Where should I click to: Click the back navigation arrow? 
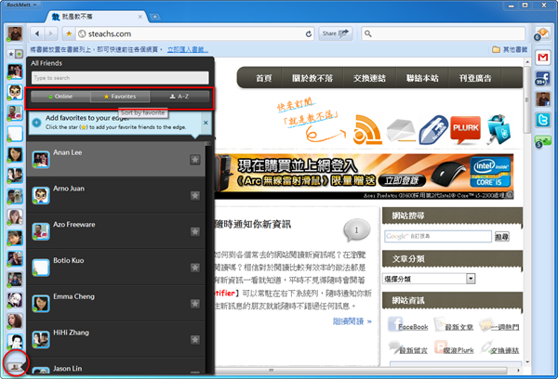[x=37, y=33]
